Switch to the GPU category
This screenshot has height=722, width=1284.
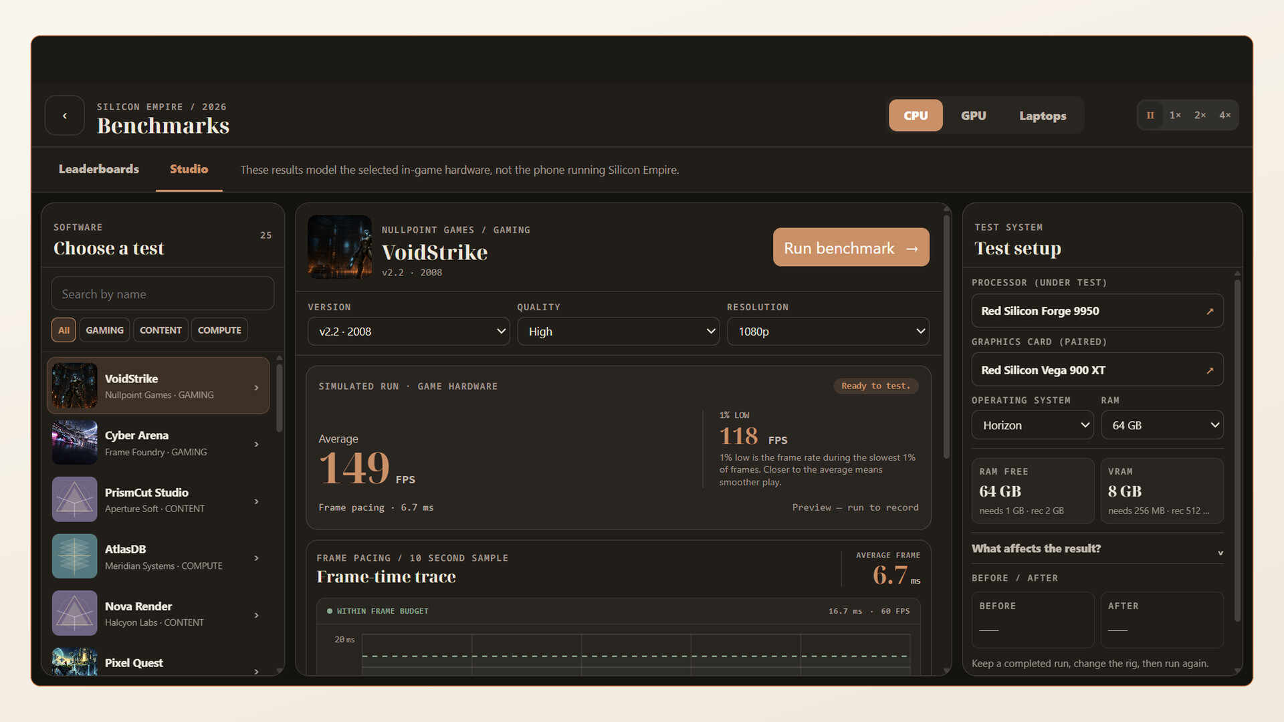pos(973,116)
